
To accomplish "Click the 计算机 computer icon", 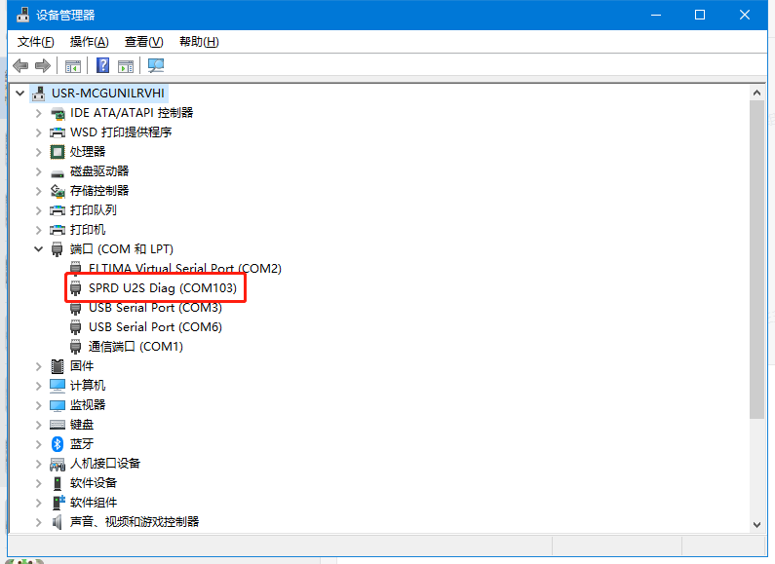I will click(x=58, y=386).
